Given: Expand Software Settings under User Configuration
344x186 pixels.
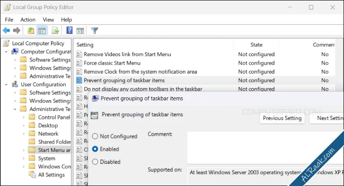Looking at the screenshot, I should click(15, 93).
